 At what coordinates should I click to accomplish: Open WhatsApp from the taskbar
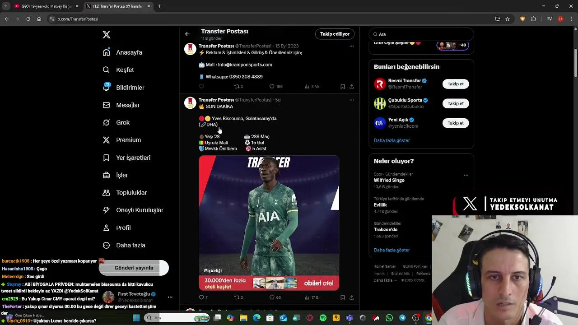389,318
